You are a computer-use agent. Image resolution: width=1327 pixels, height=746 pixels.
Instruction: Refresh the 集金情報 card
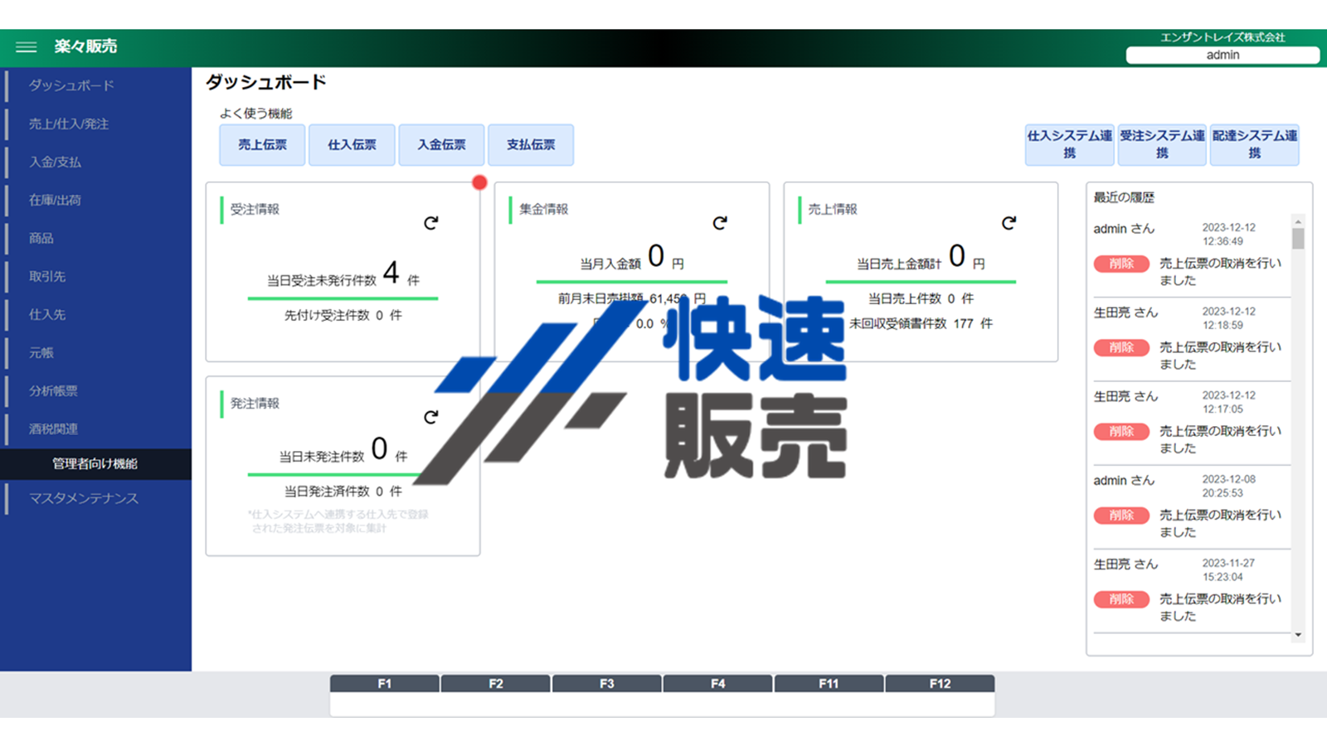point(719,223)
